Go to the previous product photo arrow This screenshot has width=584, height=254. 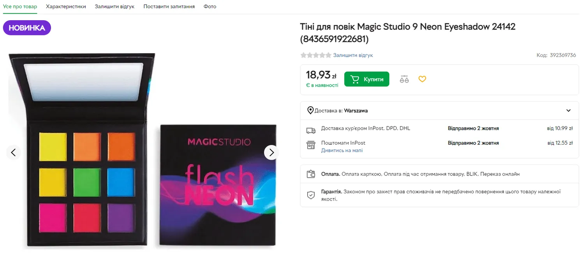coord(14,152)
